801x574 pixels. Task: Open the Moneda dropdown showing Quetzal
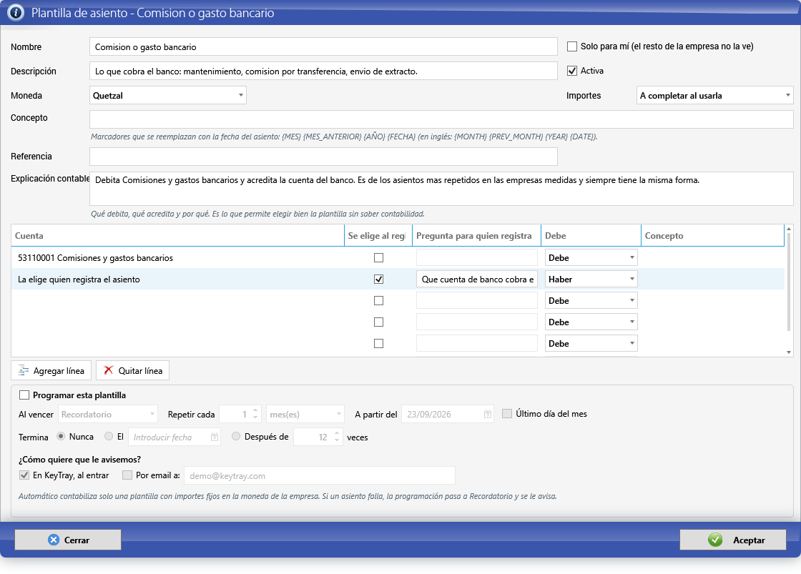[x=168, y=96]
